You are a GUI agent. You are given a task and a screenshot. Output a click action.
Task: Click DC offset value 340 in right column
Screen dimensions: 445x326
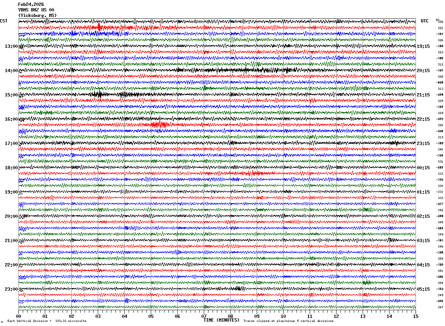point(440,149)
